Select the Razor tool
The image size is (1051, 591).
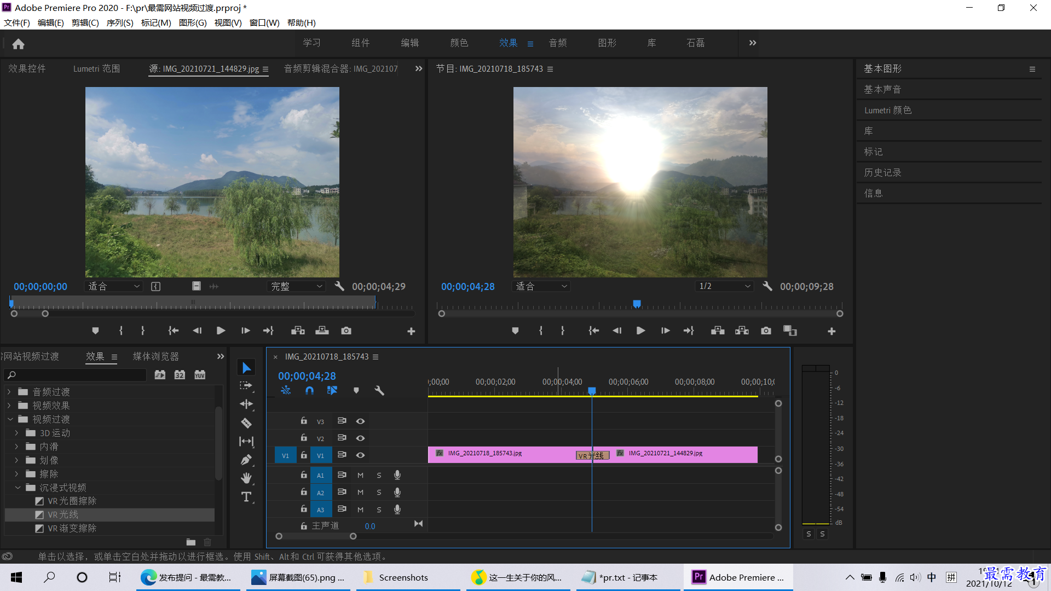coord(246,423)
